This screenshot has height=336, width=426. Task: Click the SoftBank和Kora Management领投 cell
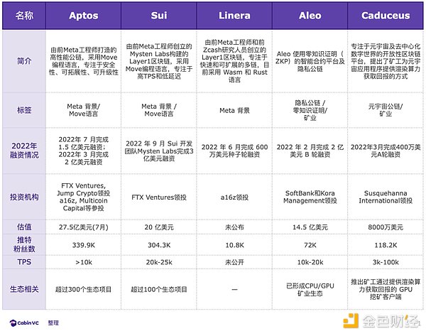[x=310, y=197]
